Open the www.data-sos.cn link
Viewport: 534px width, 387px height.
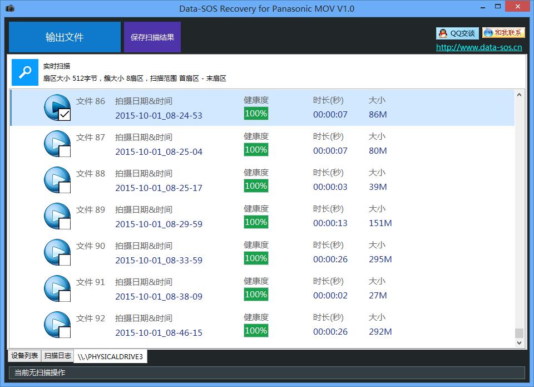pyautogui.click(x=479, y=47)
